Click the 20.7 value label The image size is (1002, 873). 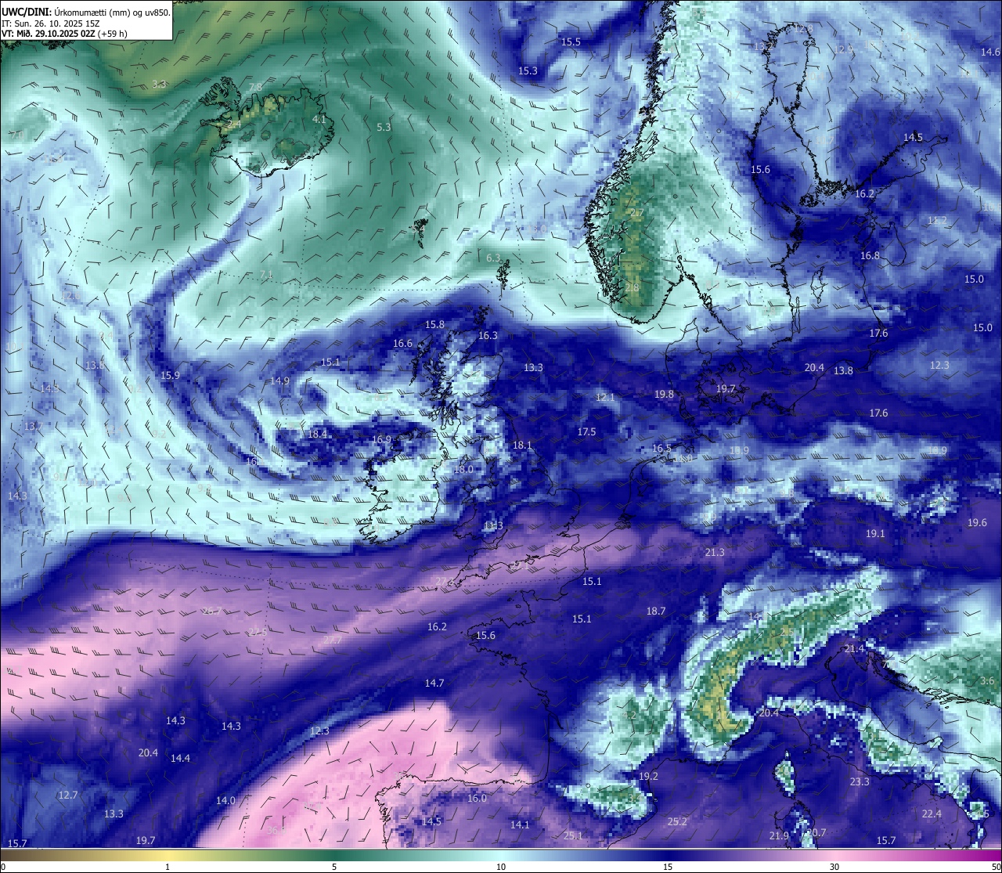pyautogui.click(x=816, y=832)
